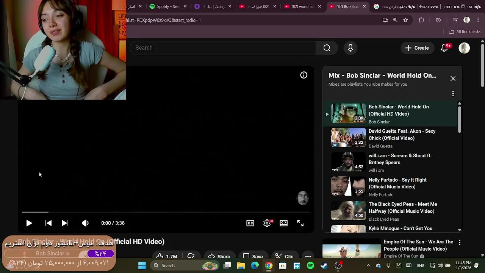The height and width of the screenshot is (273, 485).
Task: Switch to Spotify browser tab
Action: pyautogui.click(x=164, y=6)
